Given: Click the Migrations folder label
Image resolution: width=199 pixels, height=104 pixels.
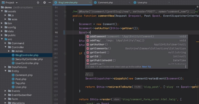Looking at the screenshot, I should tap(18, 103).
